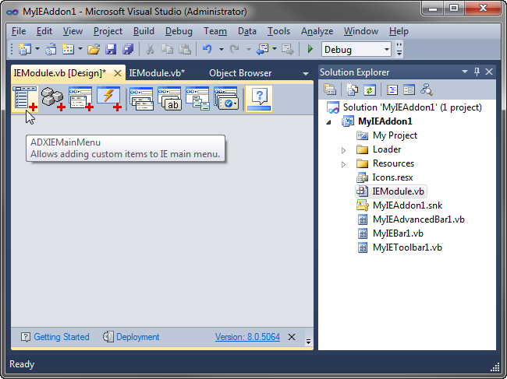Viewport: 507px width, 379px height.
Task: Select MyIEAddon1.snk key file
Action: (x=407, y=205)
